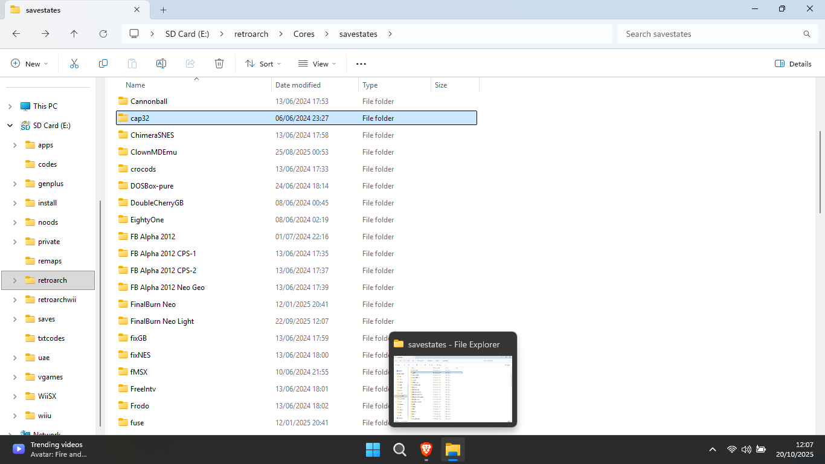The height and width of the screenshot is (464, 825).
Task: Click the battery status tray icon
Action: pyautogui.click(x=761, y=449)
